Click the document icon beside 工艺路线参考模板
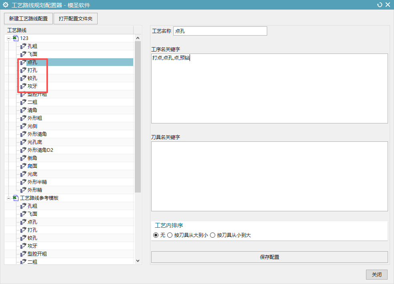The width and height of the screenshot is (394, 284). coord(16,198)
